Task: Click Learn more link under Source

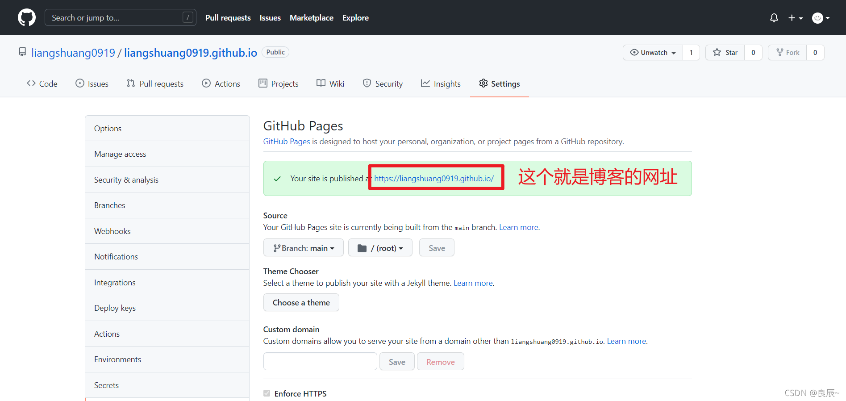Action: (519, 227)
